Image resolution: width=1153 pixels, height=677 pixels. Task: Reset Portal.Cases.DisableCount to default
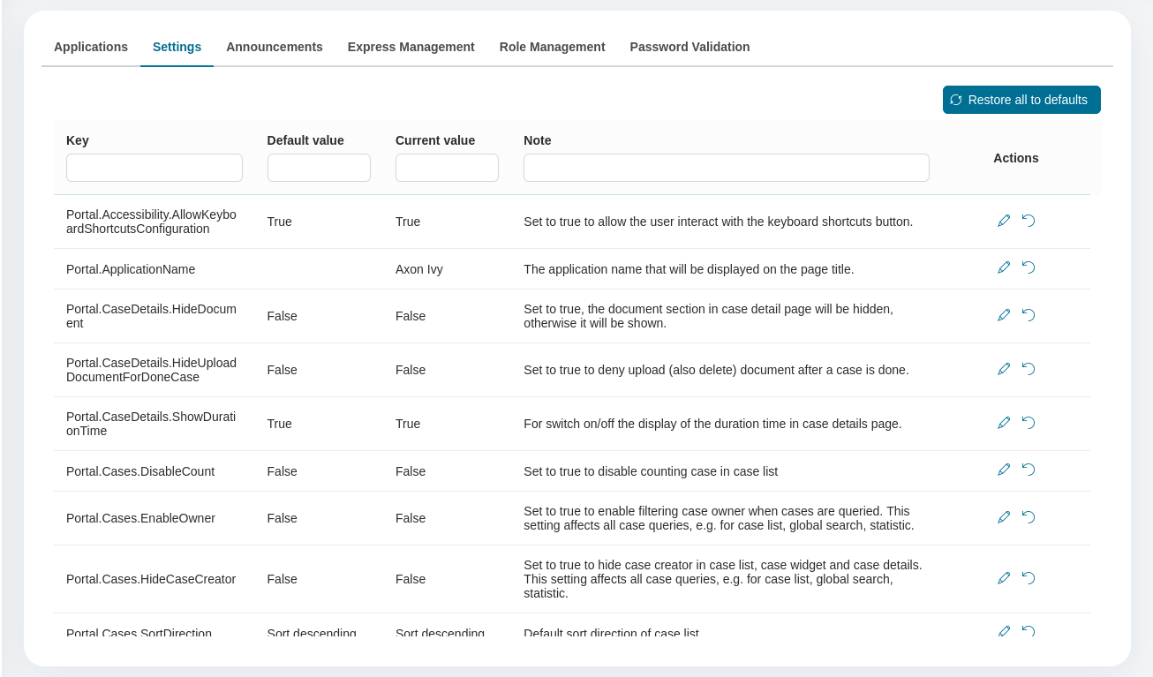[1029, 470]
